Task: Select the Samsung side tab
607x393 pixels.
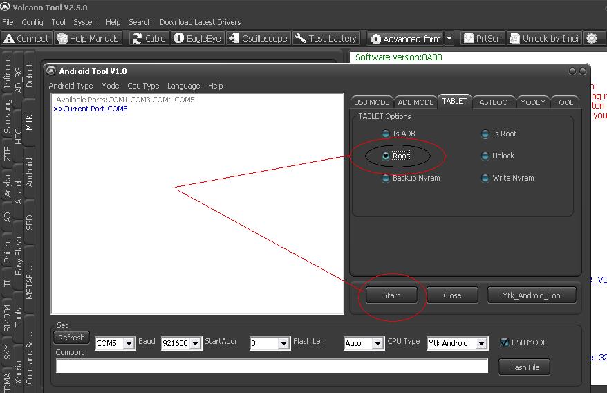Action: tap(7, 115)
